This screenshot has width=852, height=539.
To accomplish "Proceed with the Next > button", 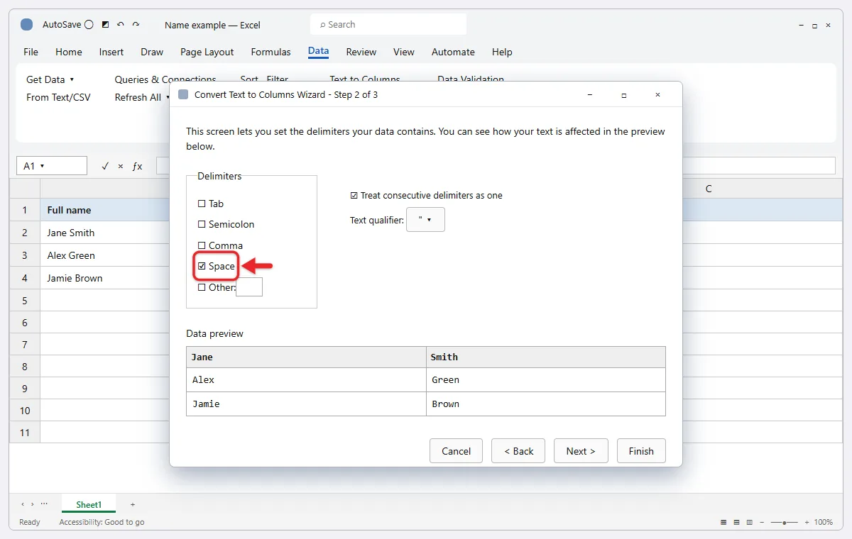I will coord(581,451).
